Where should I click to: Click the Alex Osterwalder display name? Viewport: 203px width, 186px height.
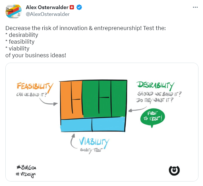click(x=47, y=7)
